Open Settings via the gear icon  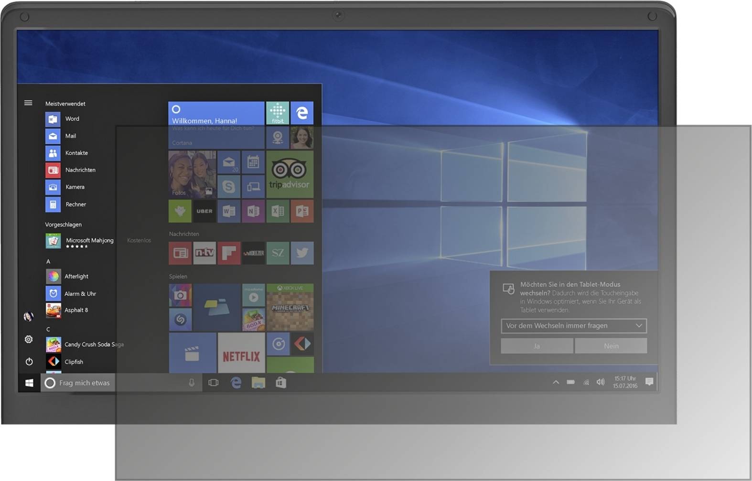click(29, 339)
